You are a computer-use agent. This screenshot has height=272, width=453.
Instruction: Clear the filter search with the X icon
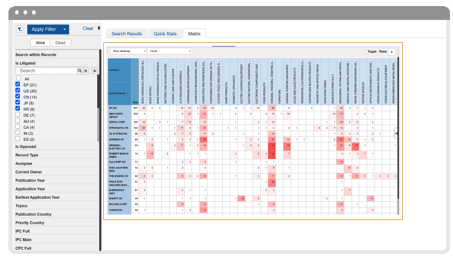point(86,71)
